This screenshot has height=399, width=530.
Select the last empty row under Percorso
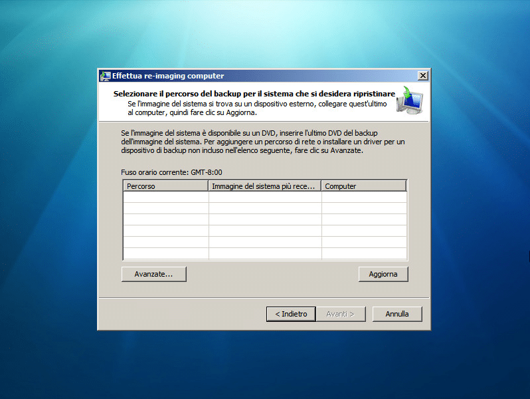click(165, 253)
